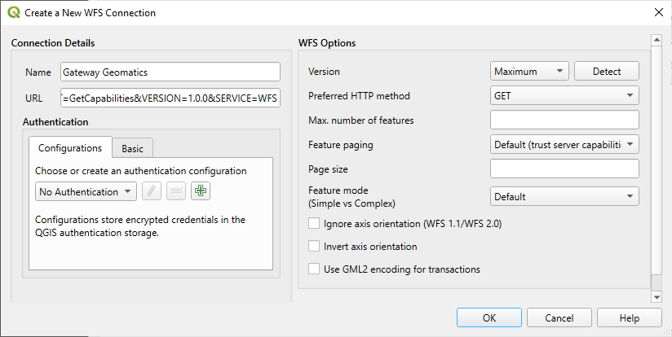Expand the Feature mode dropdown
The width and height of the screenshot is (672, 337).
coord(564,196)
